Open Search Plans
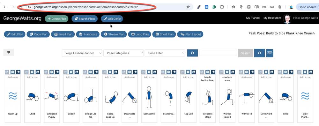This screenshot has height=126, width=319. (85, 19)
